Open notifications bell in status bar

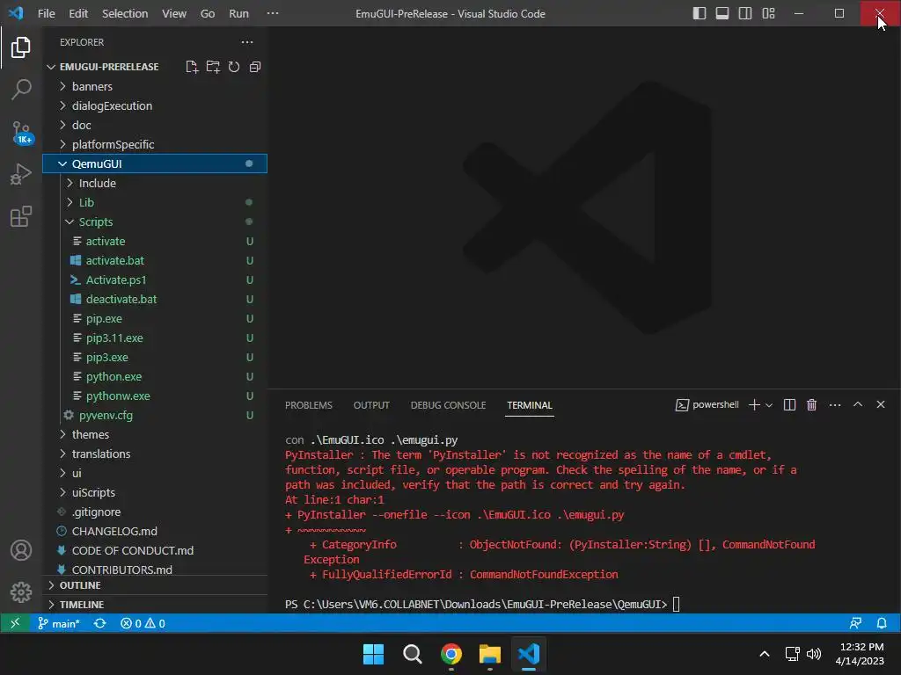882,623
